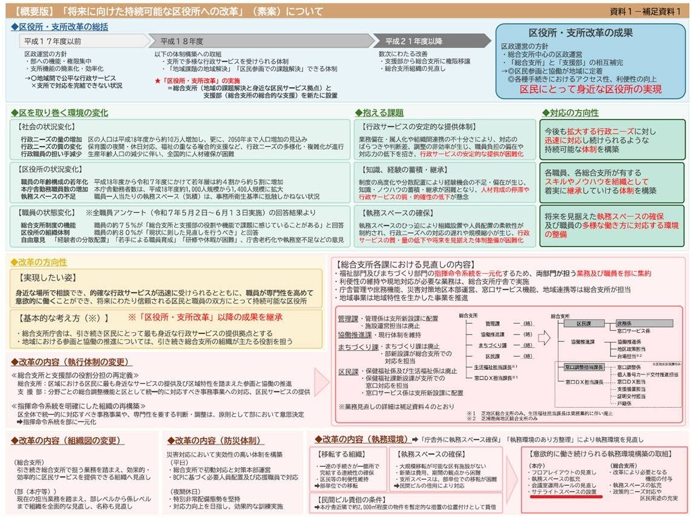The height and width of the screenshot is (517, 691).
Task: Select 【意欲的に働き続けられる執務環境構築の取組】 heading
Action: click(601, 453)
